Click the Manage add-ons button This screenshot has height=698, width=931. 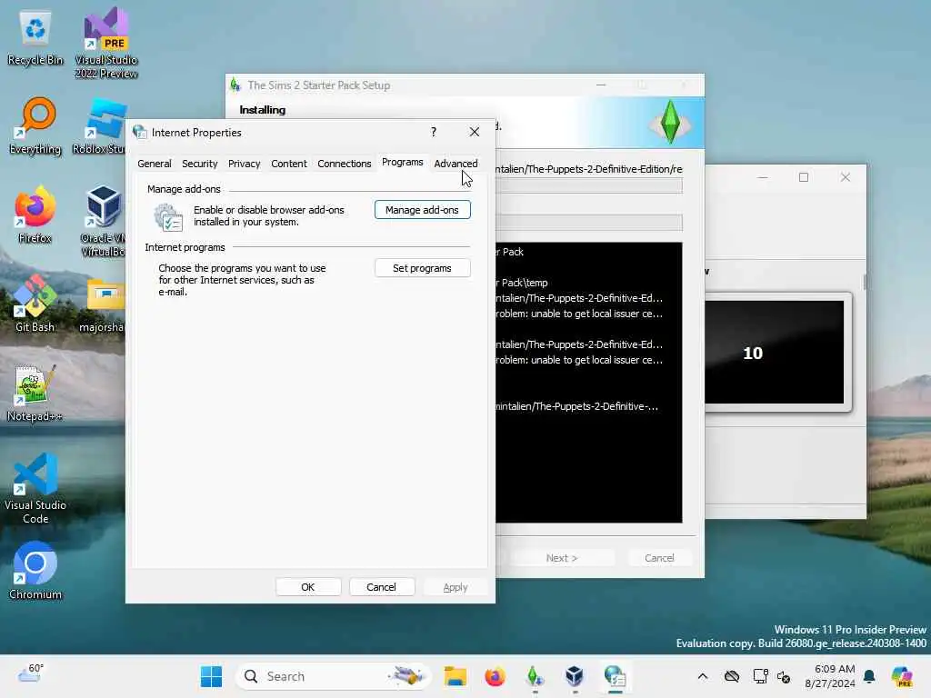point(422,210)
